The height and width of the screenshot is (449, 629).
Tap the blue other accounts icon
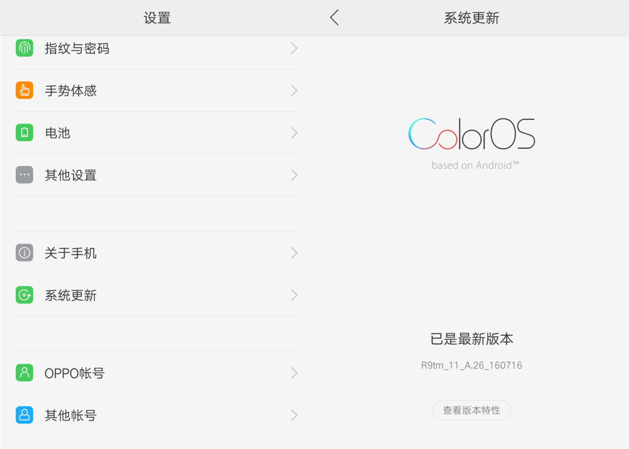(x=24, y=415)
